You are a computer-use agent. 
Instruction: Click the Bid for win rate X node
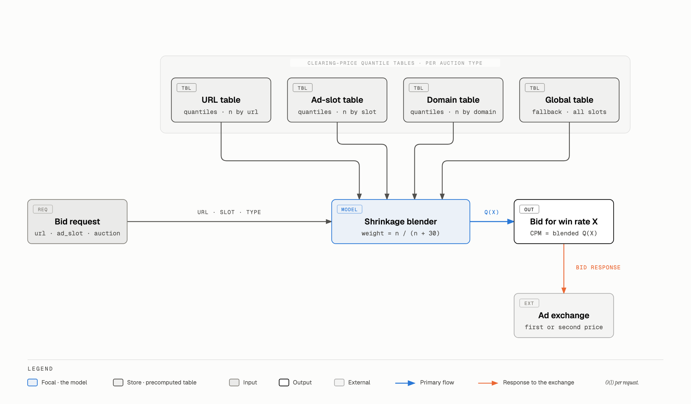(564, 222)
